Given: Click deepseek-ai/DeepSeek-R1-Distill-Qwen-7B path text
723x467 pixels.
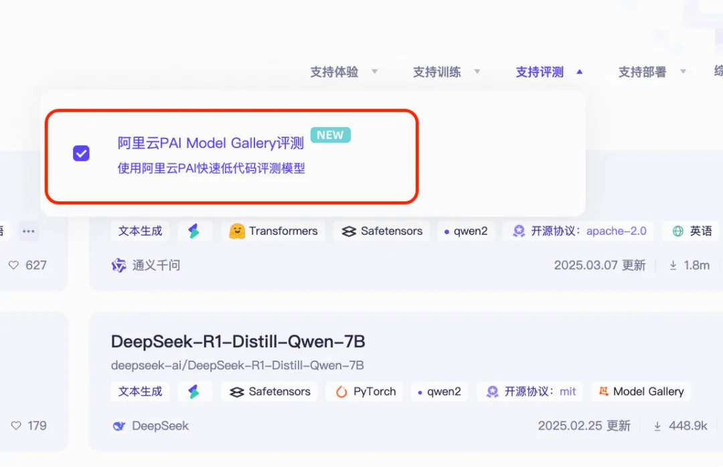Looking at the screenshot, I should [238, 365].
